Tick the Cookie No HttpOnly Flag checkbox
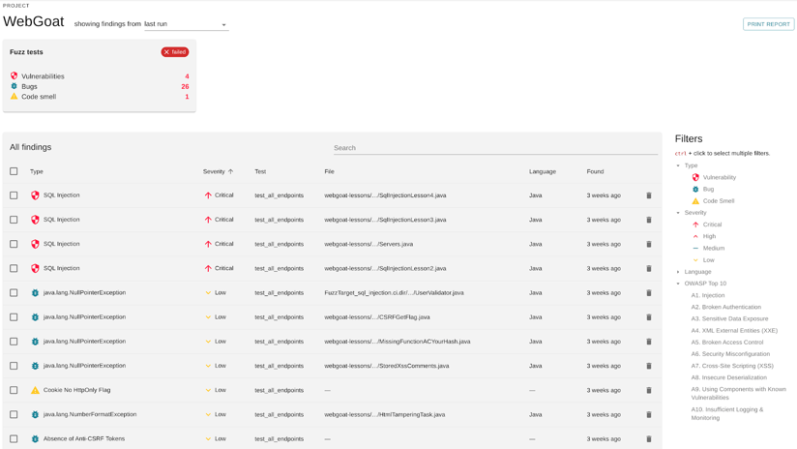This screenshot has width=797, height=449. point(14,391)
